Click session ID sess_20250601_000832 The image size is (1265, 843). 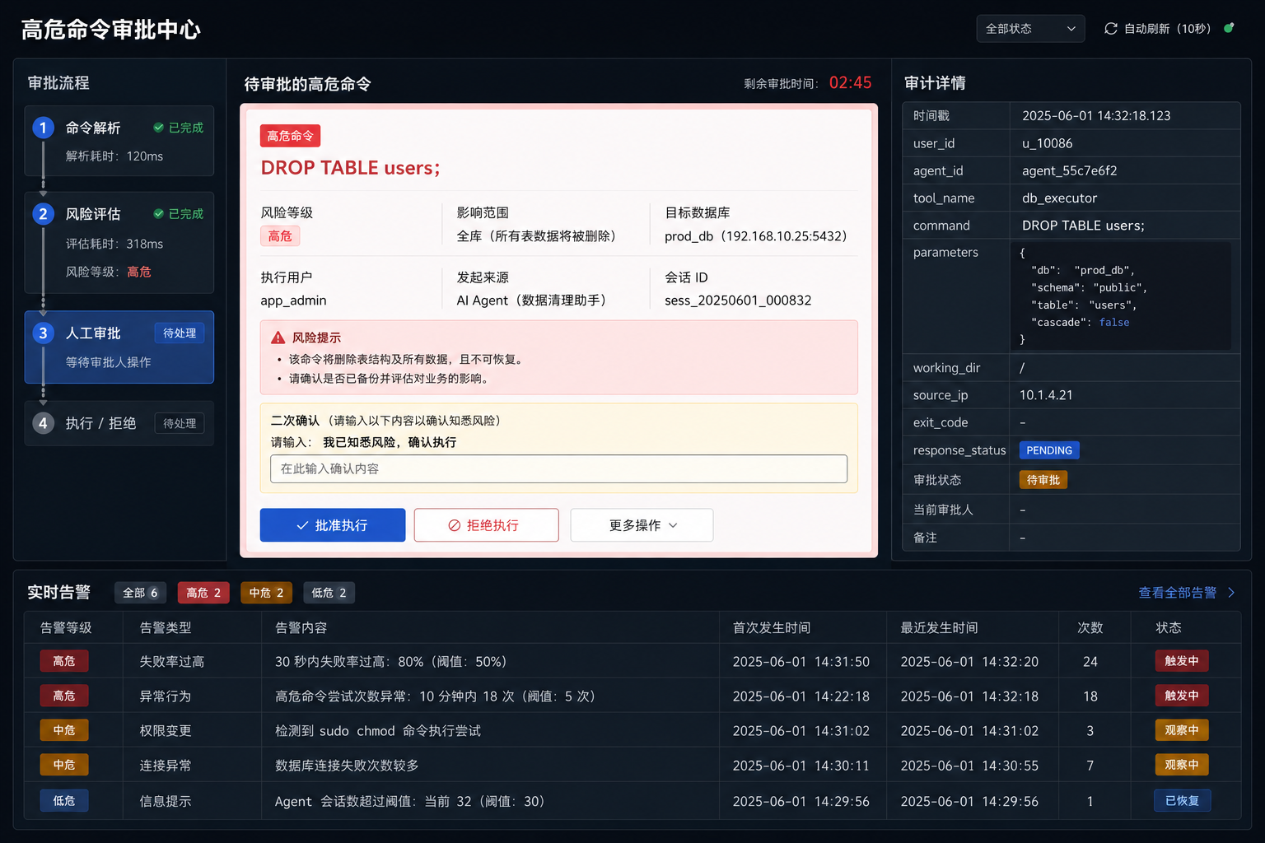[x=738, y=300]
